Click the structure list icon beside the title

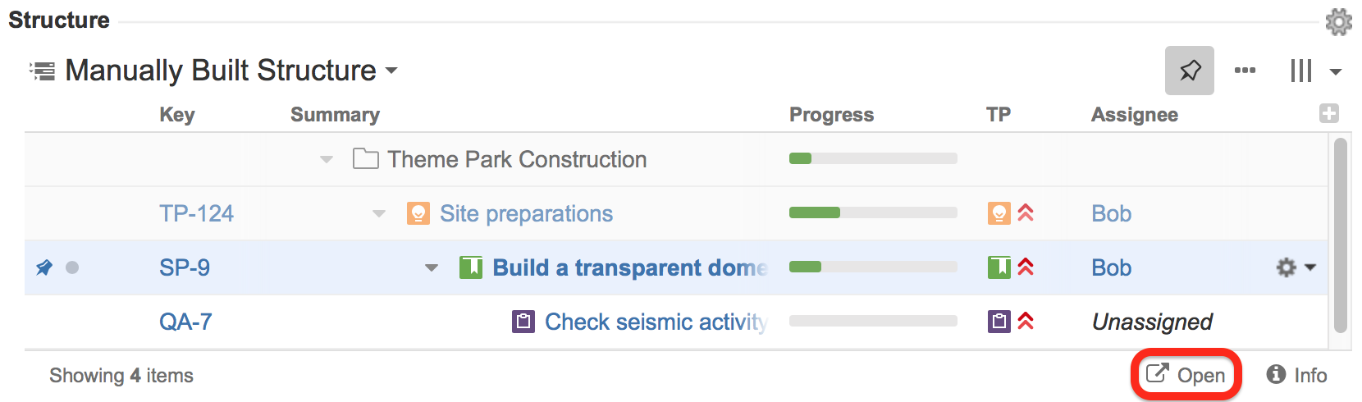pyautogui.click(x=42, y=71)
